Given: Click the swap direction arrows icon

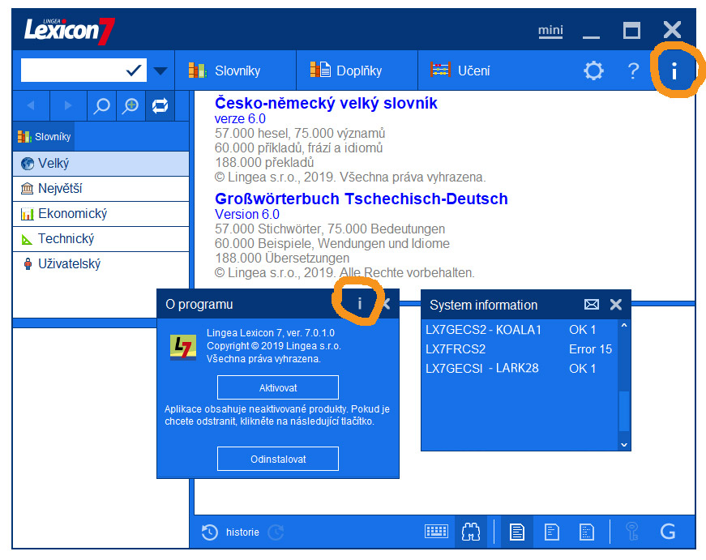Looking at the screenshot, I should [x=160, y=106].
